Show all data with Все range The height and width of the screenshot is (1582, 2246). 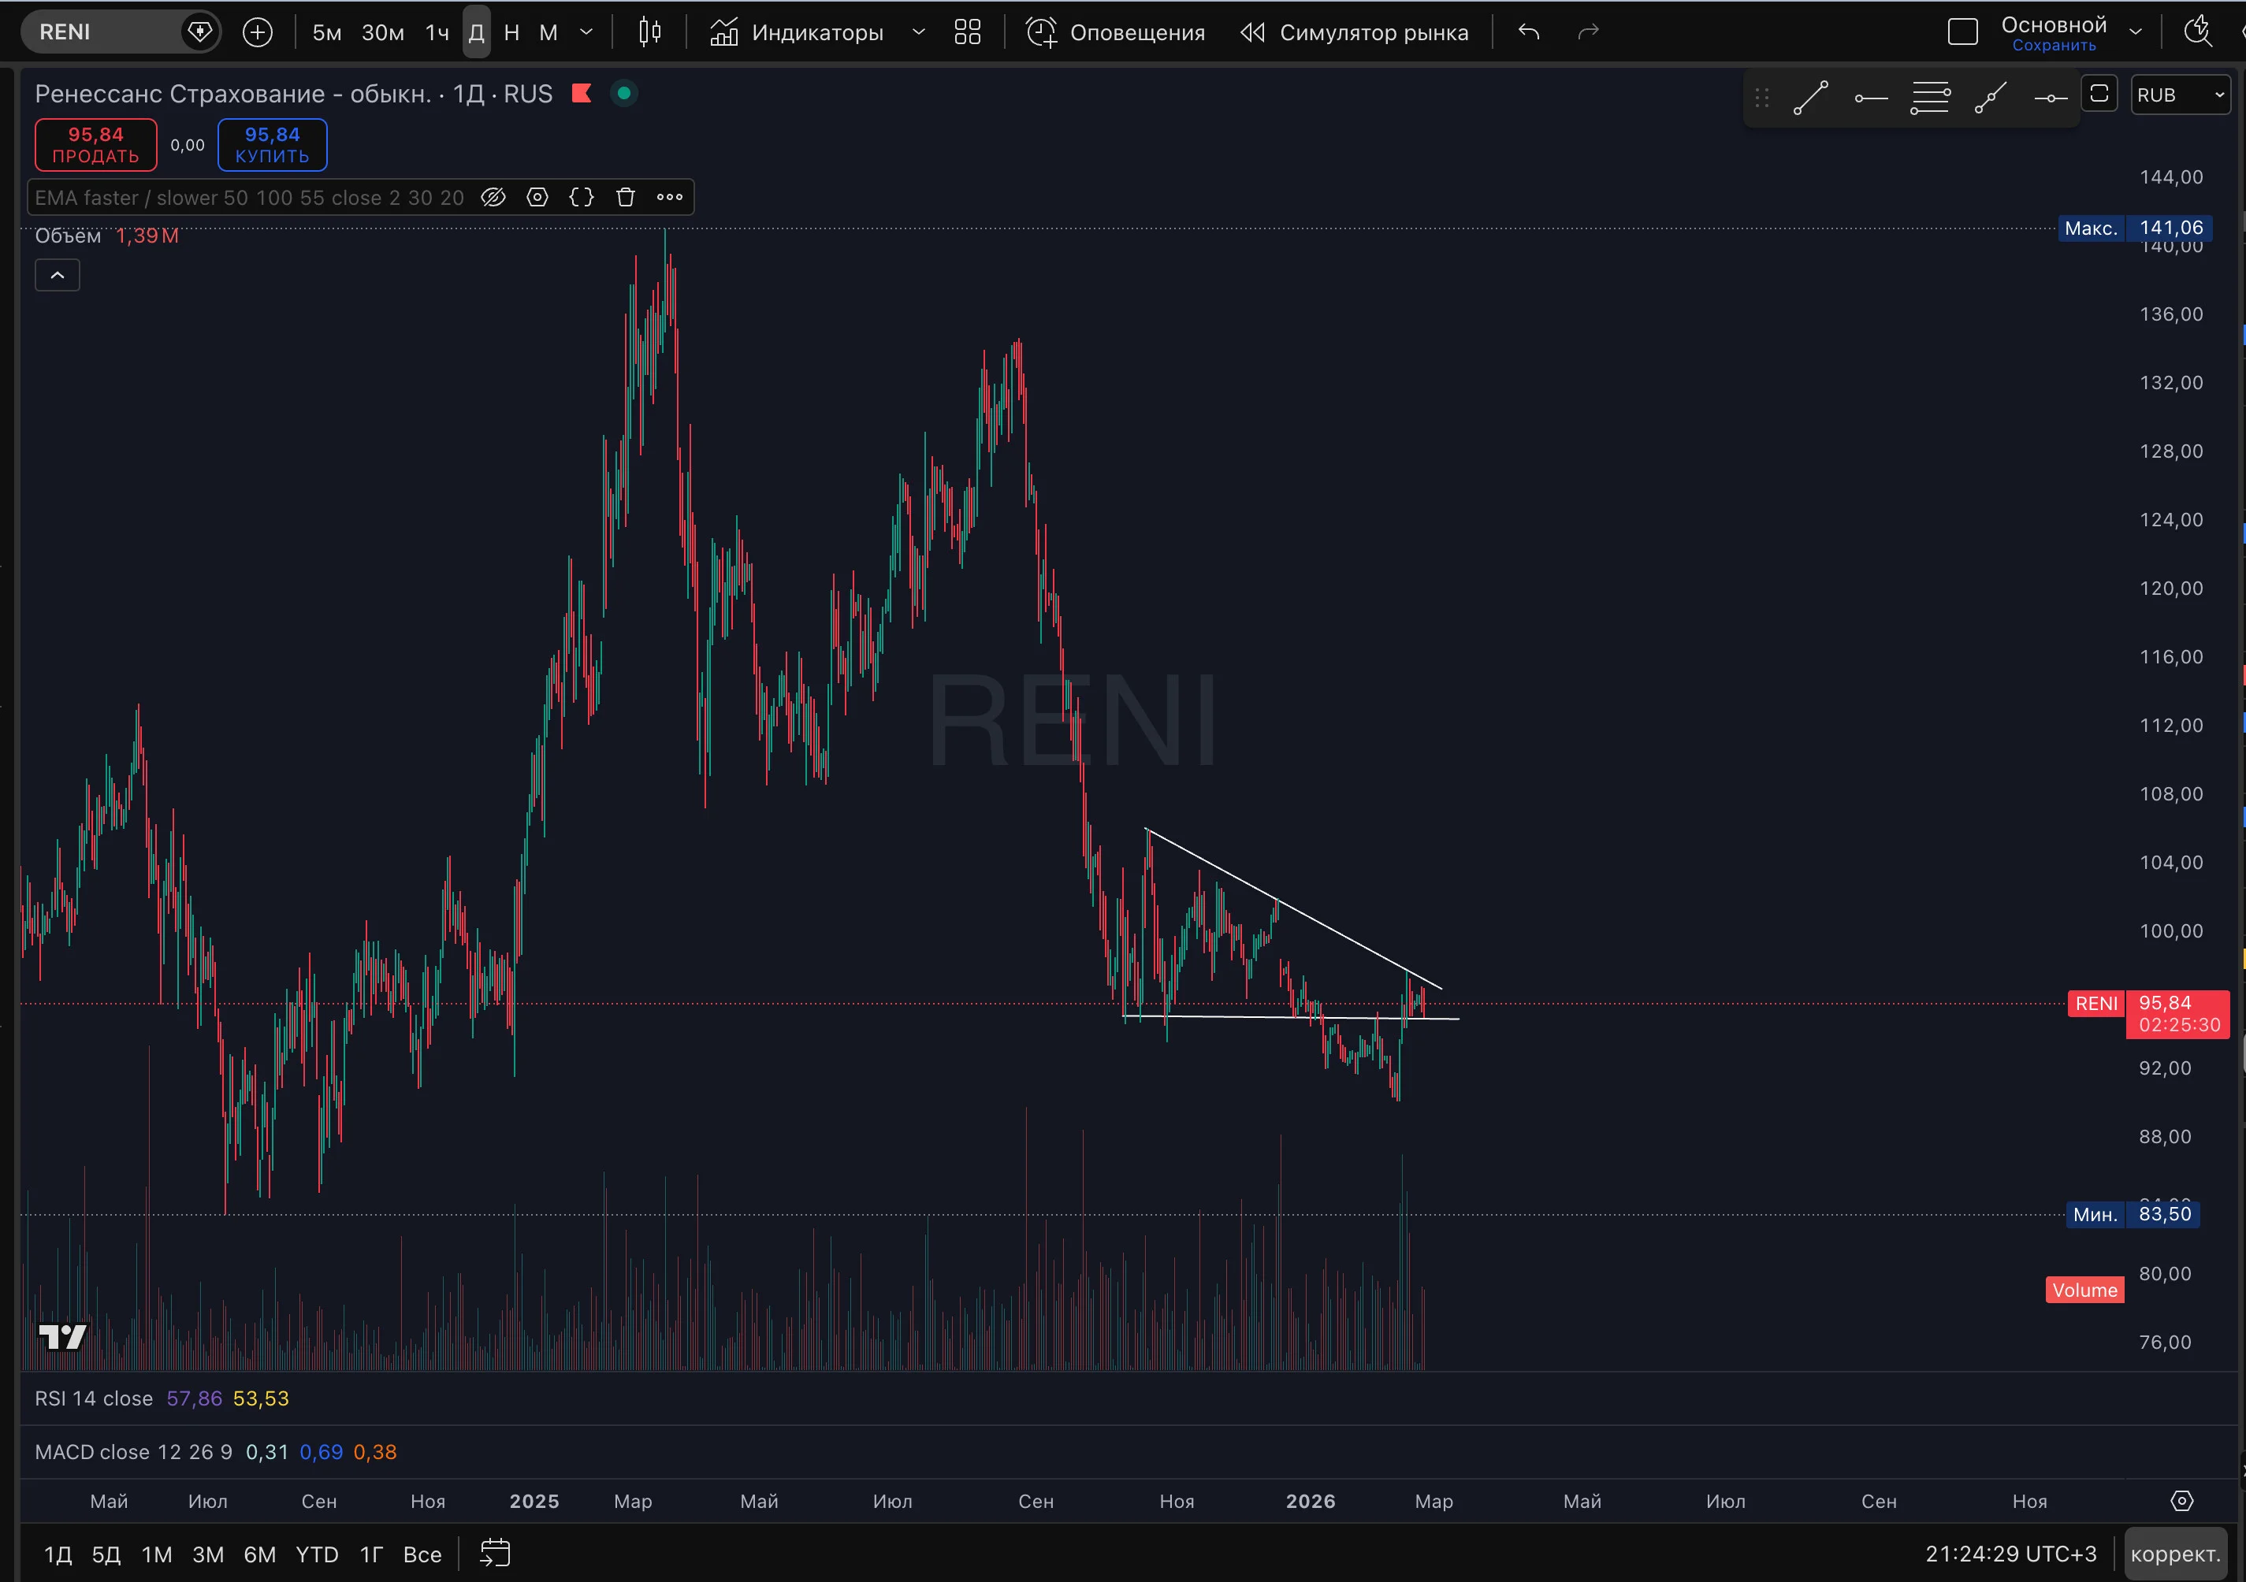(422, 1554)
